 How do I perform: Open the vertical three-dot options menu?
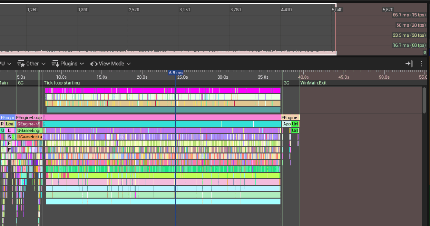pos(422,64)
